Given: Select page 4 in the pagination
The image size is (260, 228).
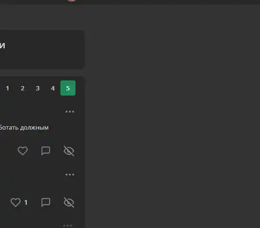Looking at the screenshot, I should tap(53, 88).
